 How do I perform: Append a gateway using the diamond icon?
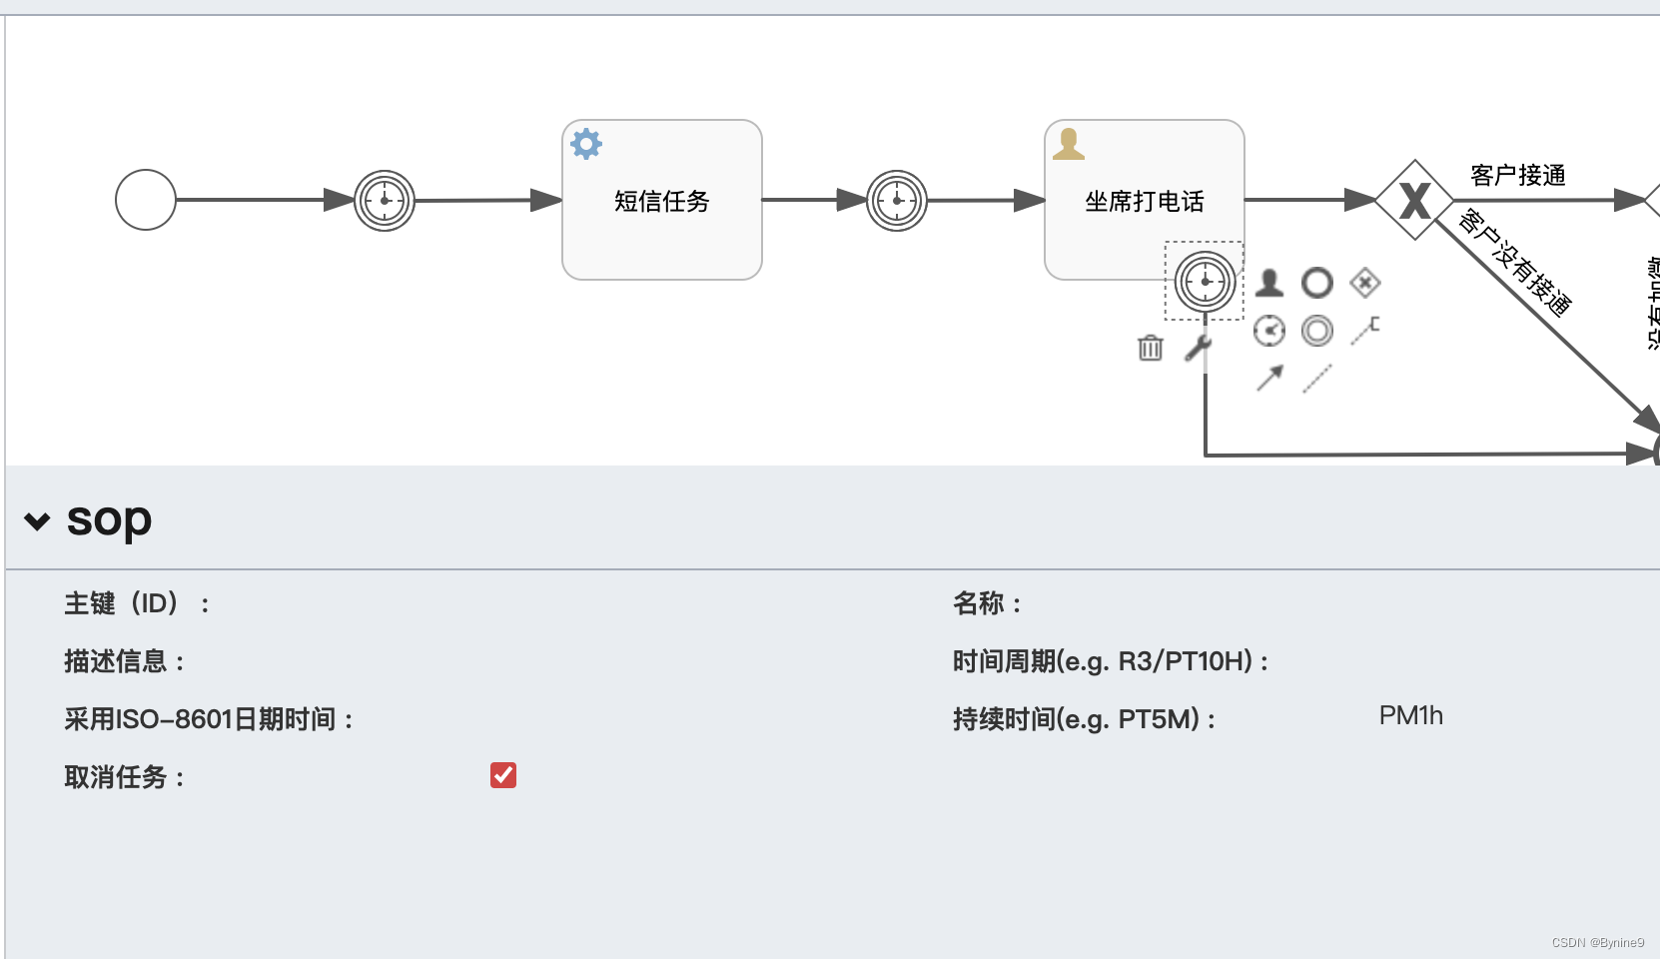tap(1365, 283)
